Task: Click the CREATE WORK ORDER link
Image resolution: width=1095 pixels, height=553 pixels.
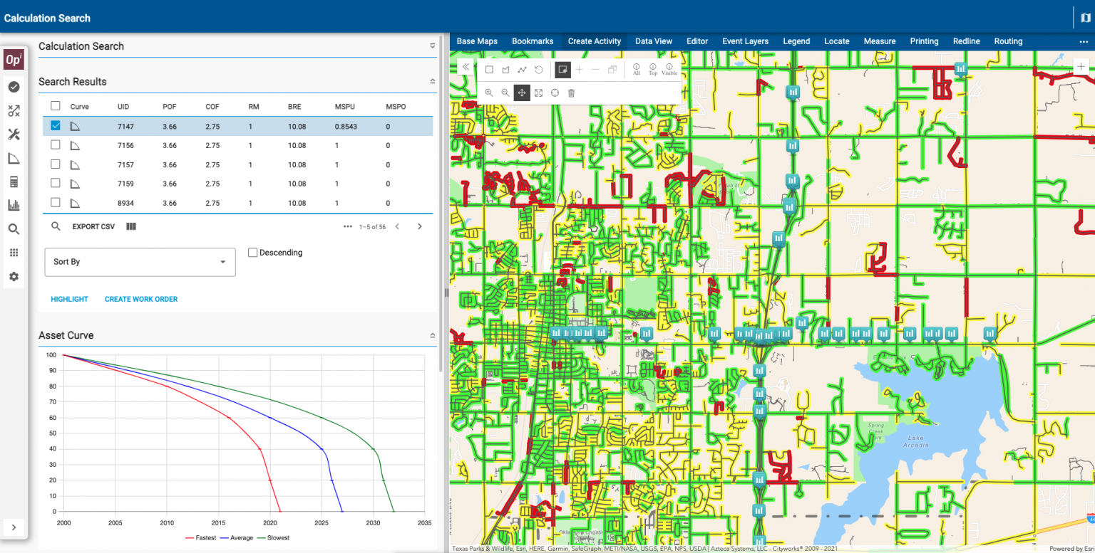Action: coord(141,300)
